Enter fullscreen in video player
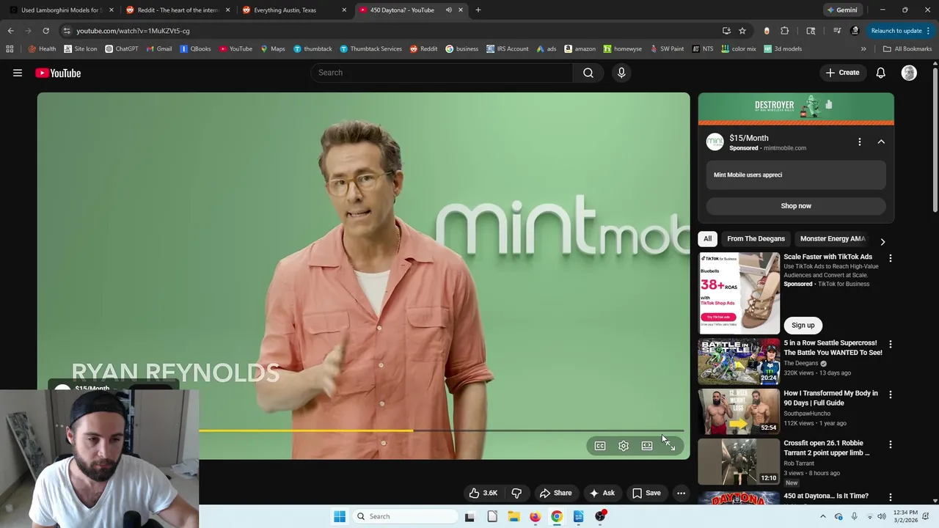 click(670, 446)
